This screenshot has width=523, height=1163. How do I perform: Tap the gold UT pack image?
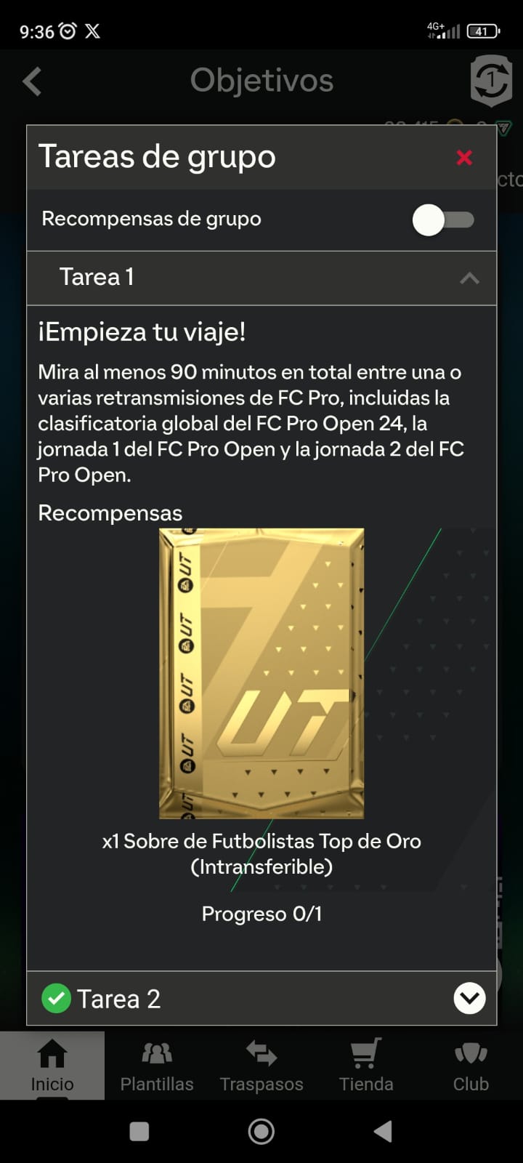coord(261,673)
